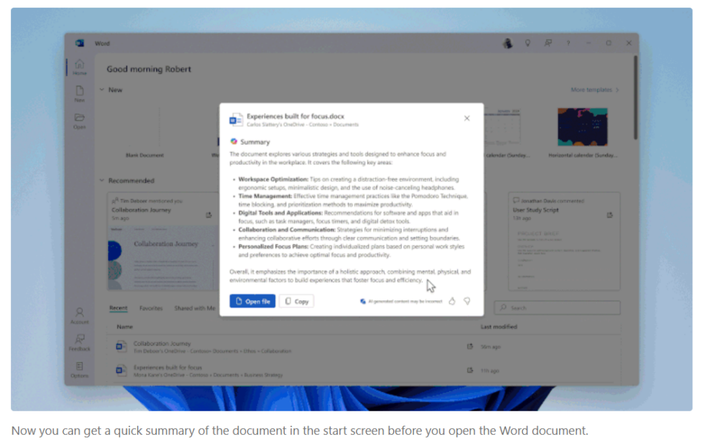This screenshot has height=445, width=706.
Task: Open Options in the left sidebar
Action: coord(80,370)
